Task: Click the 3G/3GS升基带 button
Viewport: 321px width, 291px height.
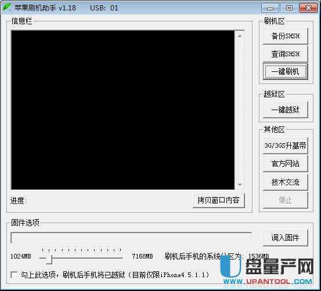Action: tap(286, 145)
